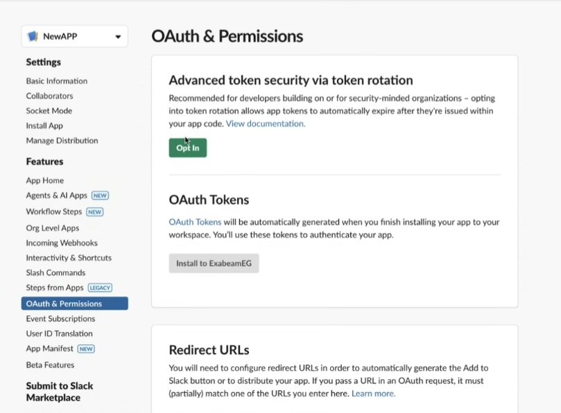Follow the OAuth Tokens hyperlink
This screenshot has height=413, width=561.
pos(195,222)
